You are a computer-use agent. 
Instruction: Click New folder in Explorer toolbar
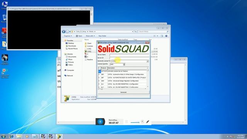point(102,36)
